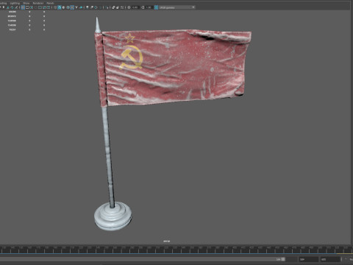This screenshot has width=353, height=265.
Task: Click the Isolate Select icon
Action: point(107,7)
